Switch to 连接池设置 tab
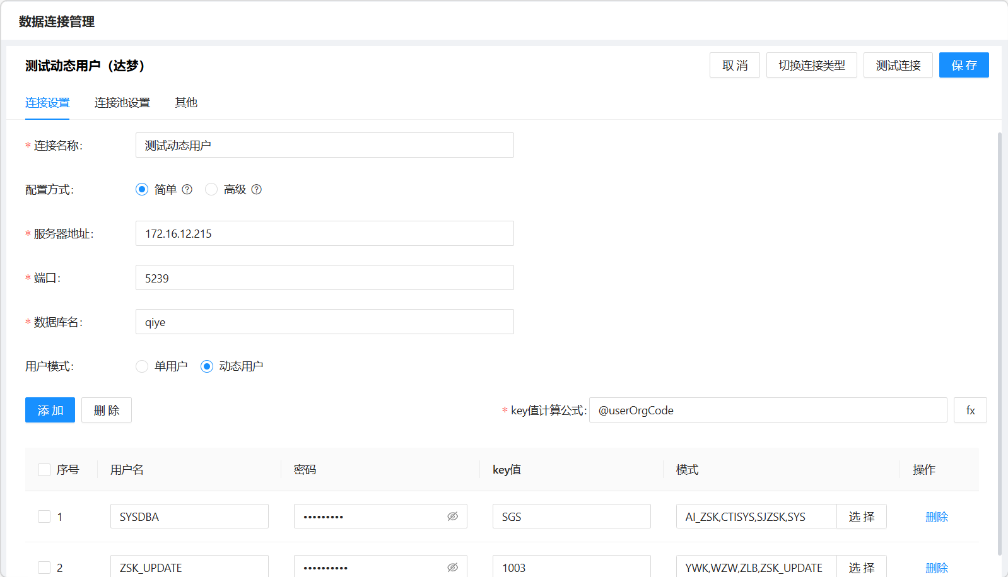 tap(122, 103)
